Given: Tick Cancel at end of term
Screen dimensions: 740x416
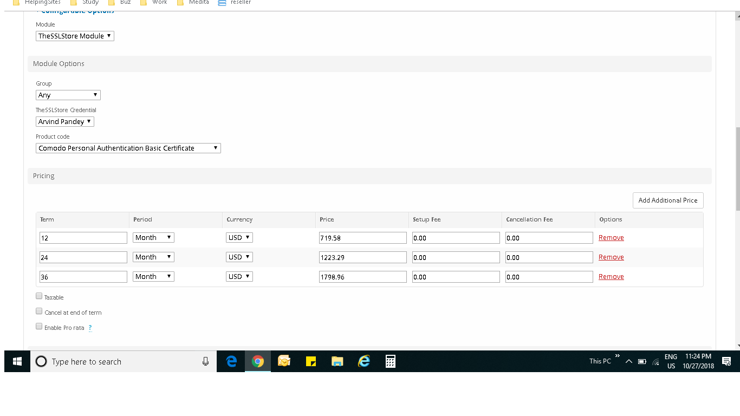Looking at the screenshot, I should click(x=39, y=311).
